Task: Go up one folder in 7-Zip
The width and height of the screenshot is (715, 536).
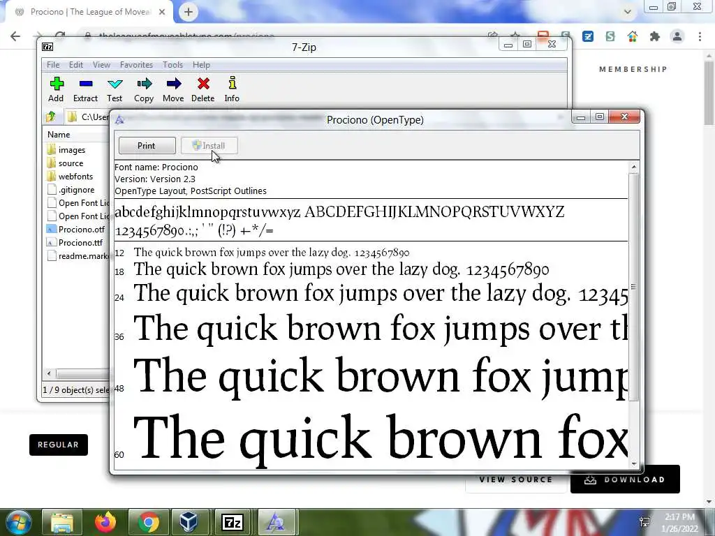Action: pos(50,117)
